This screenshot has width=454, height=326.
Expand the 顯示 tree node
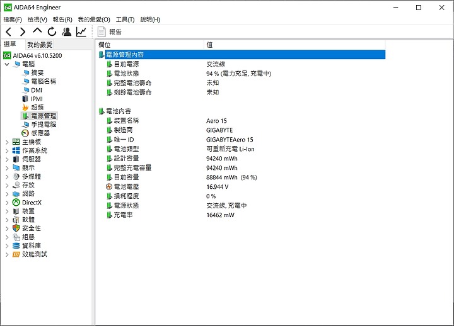(7, 168)
